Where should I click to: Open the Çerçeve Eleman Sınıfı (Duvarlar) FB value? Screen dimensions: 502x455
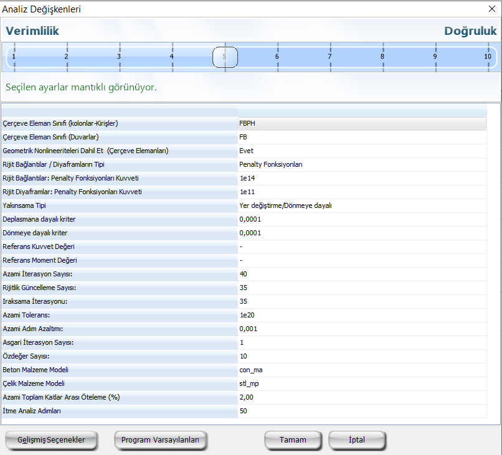pos(361,137)
